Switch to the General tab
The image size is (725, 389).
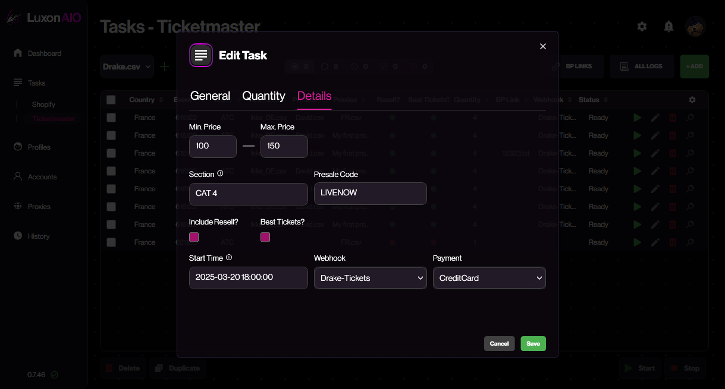coord(210,96)
